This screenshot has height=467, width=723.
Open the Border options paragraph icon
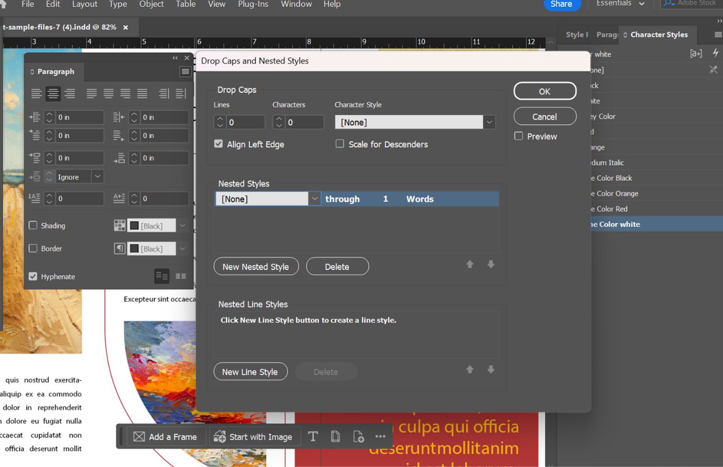click(119, 249)
